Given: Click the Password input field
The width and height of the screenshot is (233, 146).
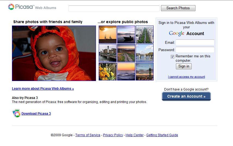Looking at the screenshot, I should tap(195, 50).
